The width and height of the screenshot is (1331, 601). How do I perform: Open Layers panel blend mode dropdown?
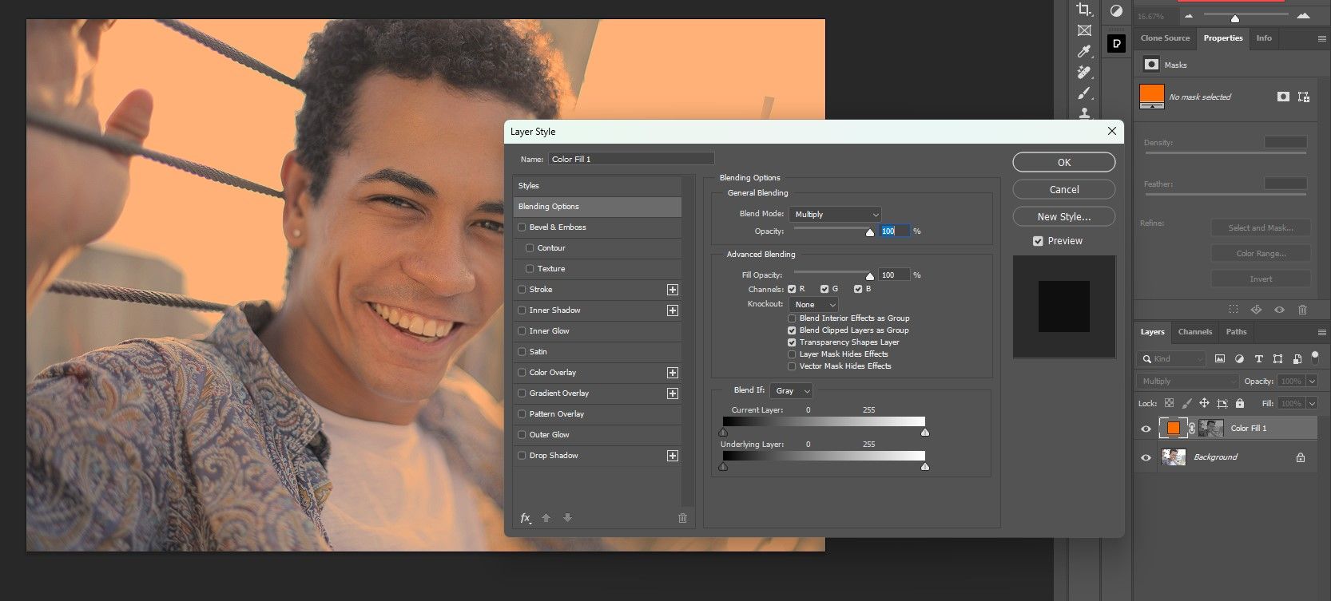pyautogui.click(x=1187, y=382)
